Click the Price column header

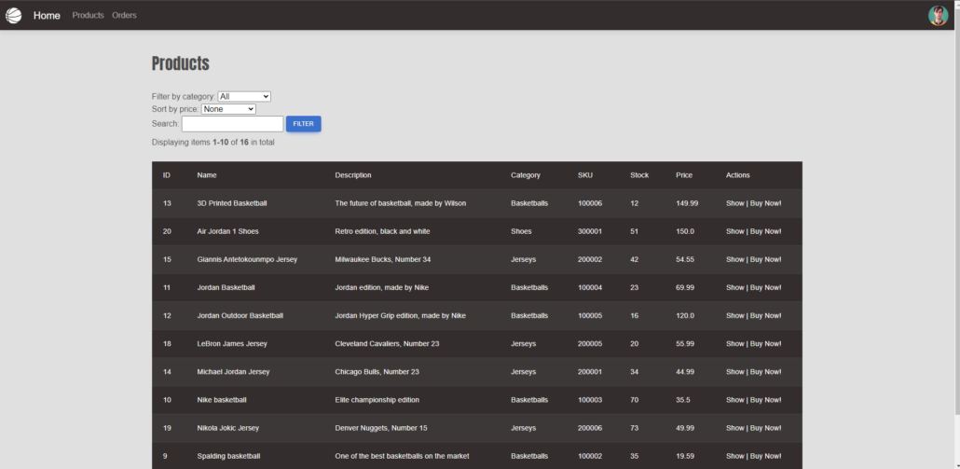coord(684,175)
